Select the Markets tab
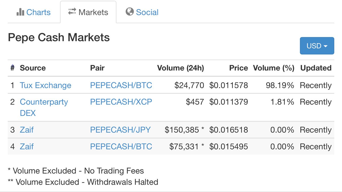Screen dimensions: 342x192 pos(88,12)
